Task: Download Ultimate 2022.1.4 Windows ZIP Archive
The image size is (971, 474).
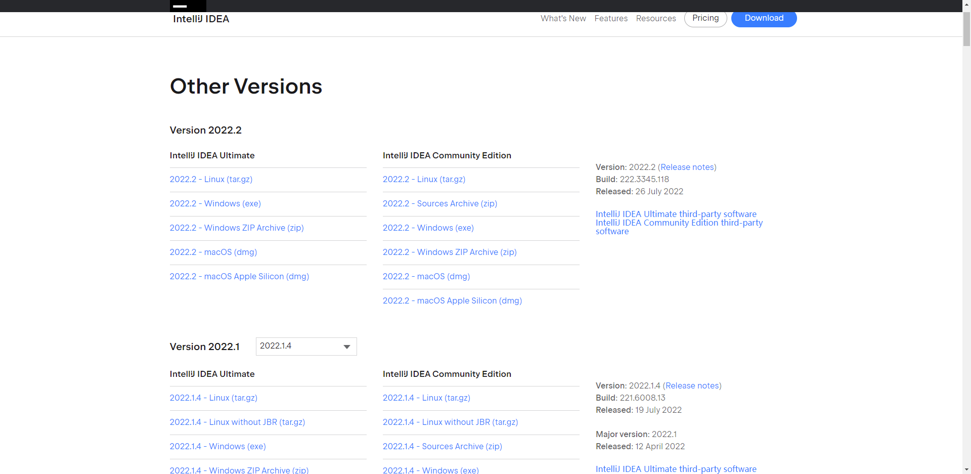Action: (239, 470)
